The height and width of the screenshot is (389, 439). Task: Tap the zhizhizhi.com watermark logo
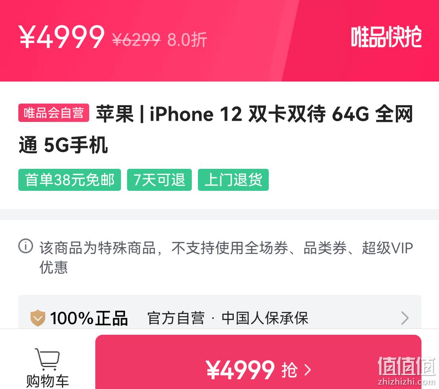point(406,371)
